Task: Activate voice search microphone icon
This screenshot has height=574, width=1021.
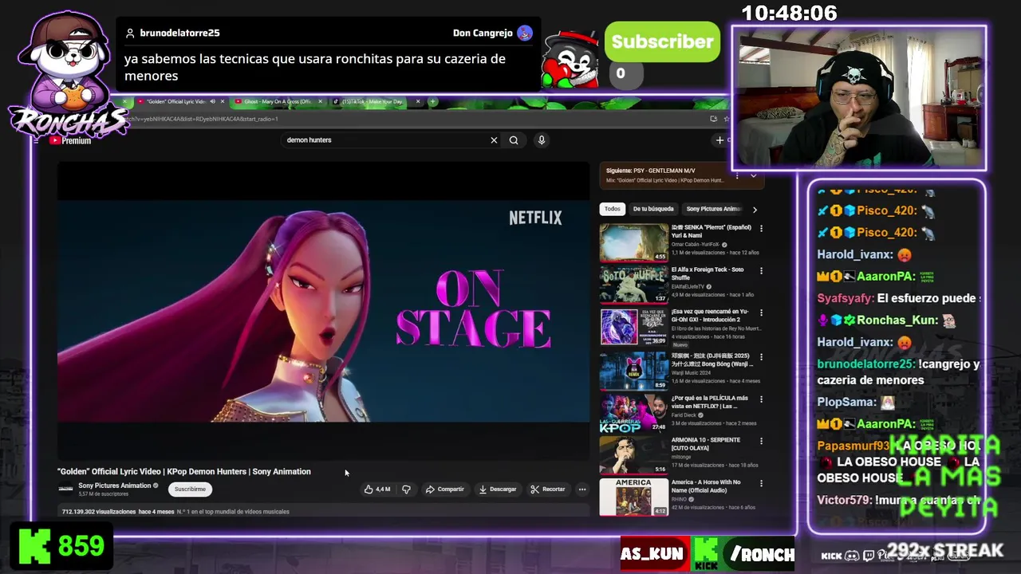Action: point(541,140)
